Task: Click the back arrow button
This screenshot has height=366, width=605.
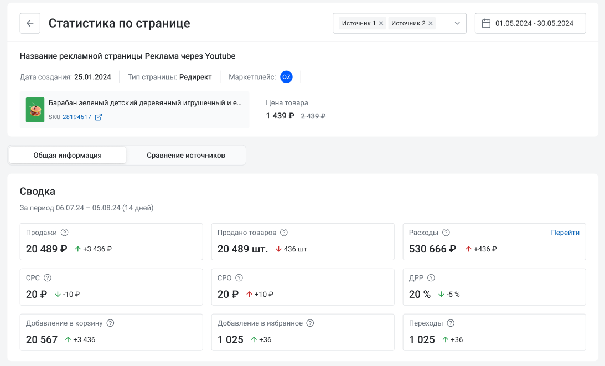Action: pos(30,23)
